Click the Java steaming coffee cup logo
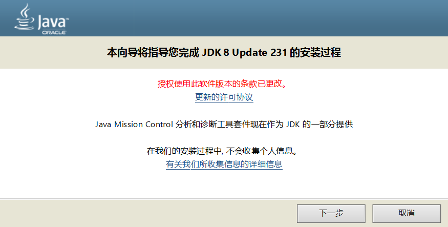Viewport: 448px width, 227px height. pos(25,16)
